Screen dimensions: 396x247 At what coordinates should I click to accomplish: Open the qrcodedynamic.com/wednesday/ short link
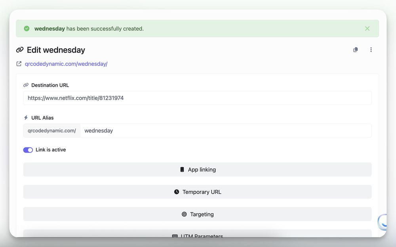(66, 64)
